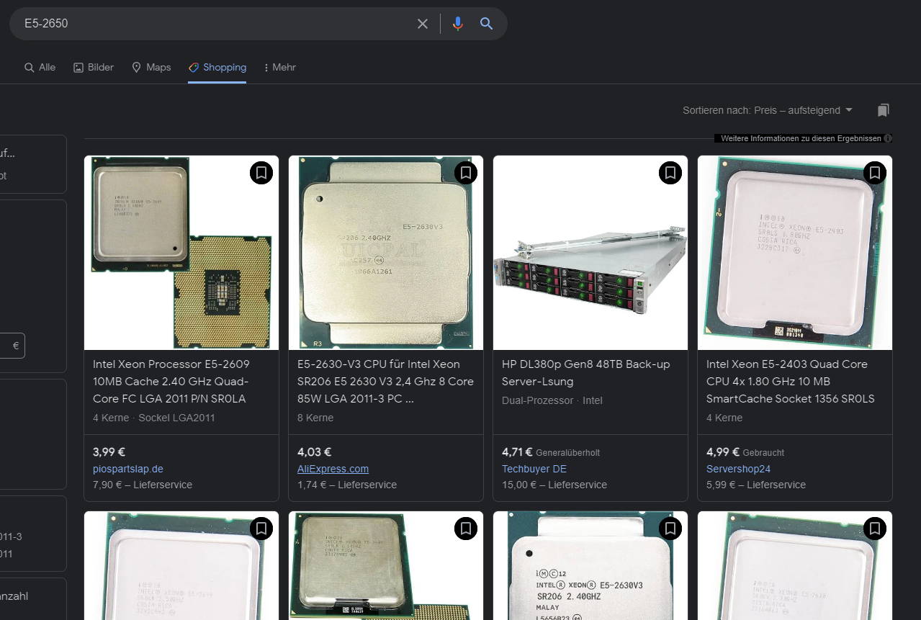Open Intel Xeon E5-2403 Quad Core title
This screenshot has width=921, height=620.
(x=791, y=382)
